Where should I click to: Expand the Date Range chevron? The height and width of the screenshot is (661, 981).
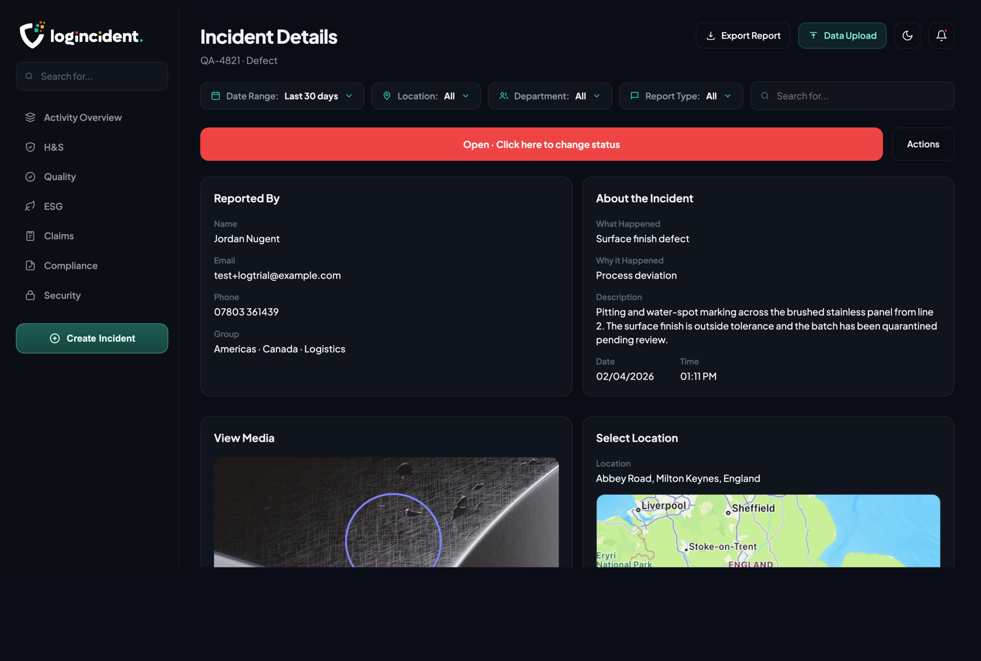point(349,96)
